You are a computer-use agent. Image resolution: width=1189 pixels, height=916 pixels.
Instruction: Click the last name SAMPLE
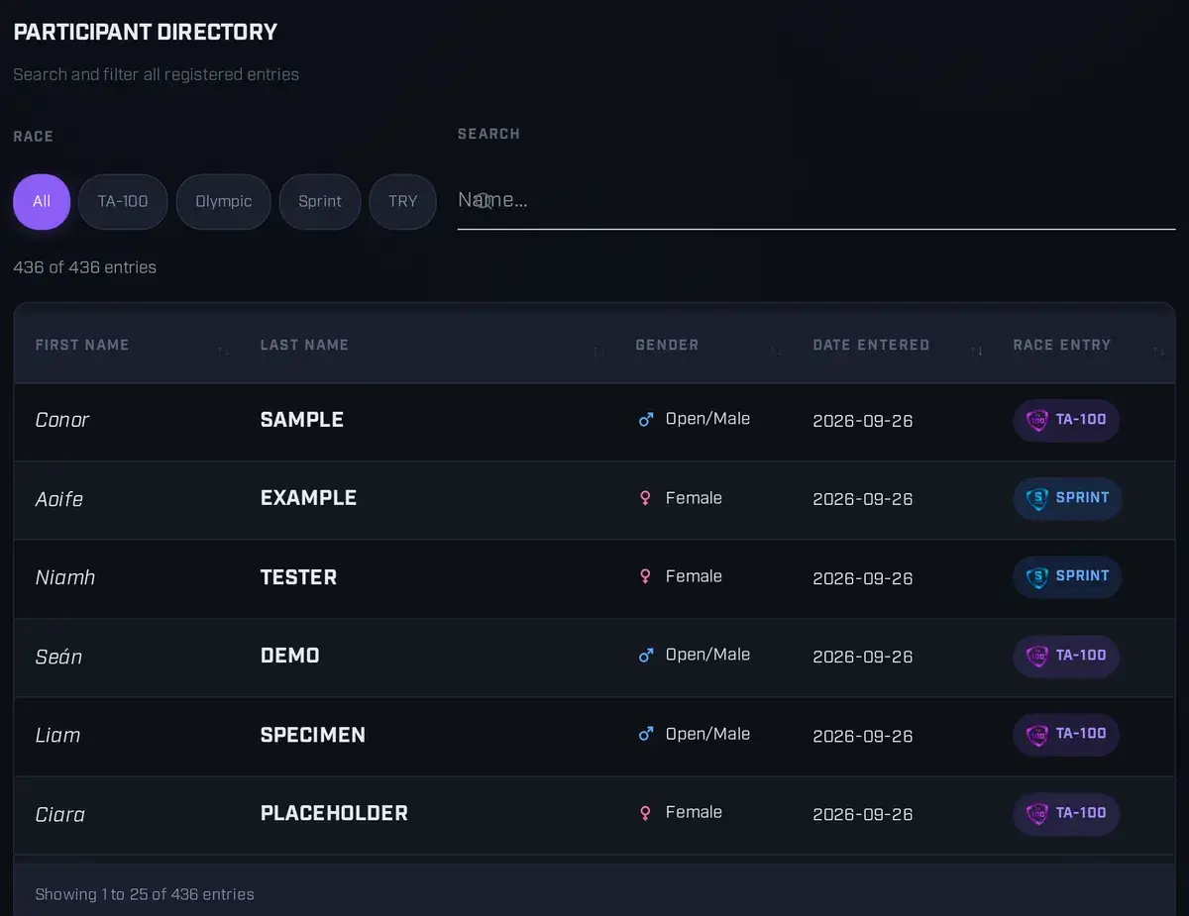coord(302,420)
